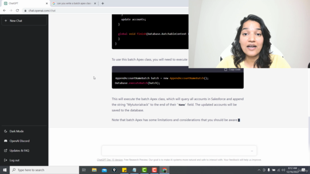
Task: Click the Copy code button
Action: pos(232,70)
